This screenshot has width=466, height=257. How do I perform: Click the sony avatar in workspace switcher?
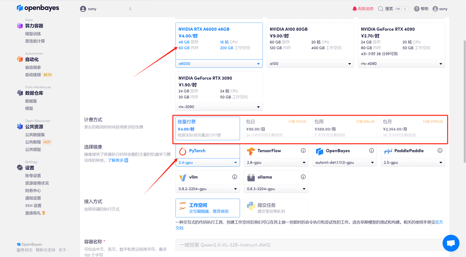tap(83, 9)
